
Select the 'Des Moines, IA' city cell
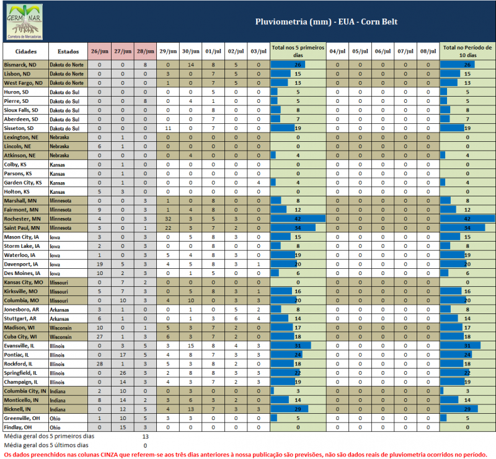pyautogui.click(x=25, y=273)
